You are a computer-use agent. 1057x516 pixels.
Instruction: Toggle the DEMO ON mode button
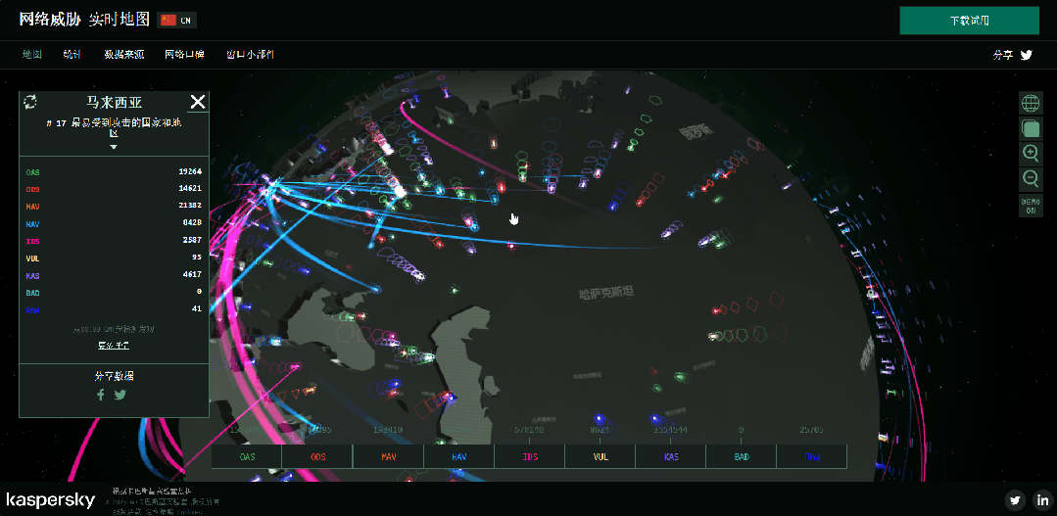coord(1031,206)
